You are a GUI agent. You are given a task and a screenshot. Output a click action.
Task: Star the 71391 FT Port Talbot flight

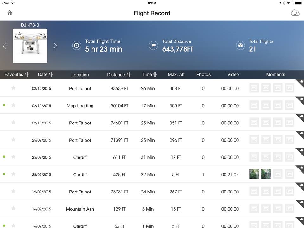pyautogui.click(x=13, y=139)
